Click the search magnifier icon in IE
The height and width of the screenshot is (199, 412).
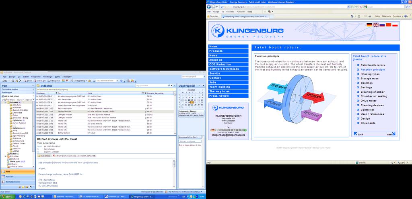pos(408,6)
